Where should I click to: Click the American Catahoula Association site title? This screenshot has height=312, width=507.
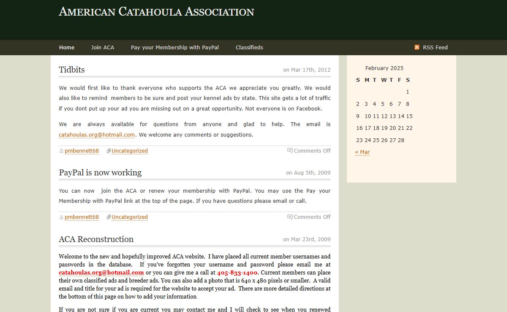coord(156,11)
